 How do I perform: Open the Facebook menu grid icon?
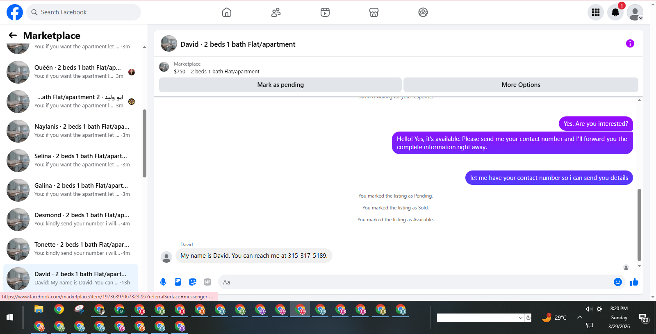coord(596,12)
